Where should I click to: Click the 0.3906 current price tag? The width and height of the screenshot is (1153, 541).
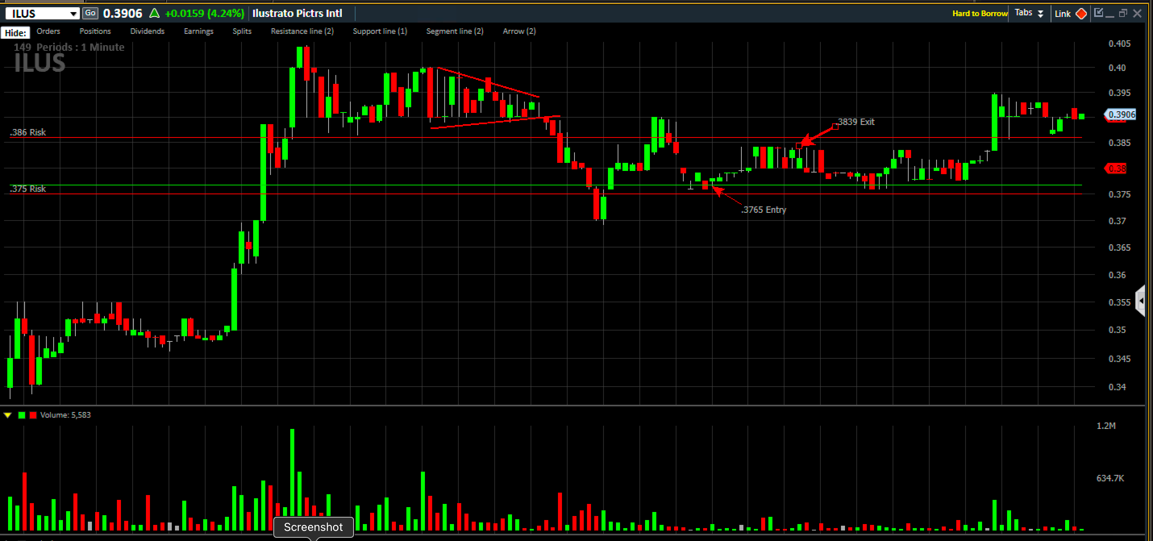pos(1122,114)
